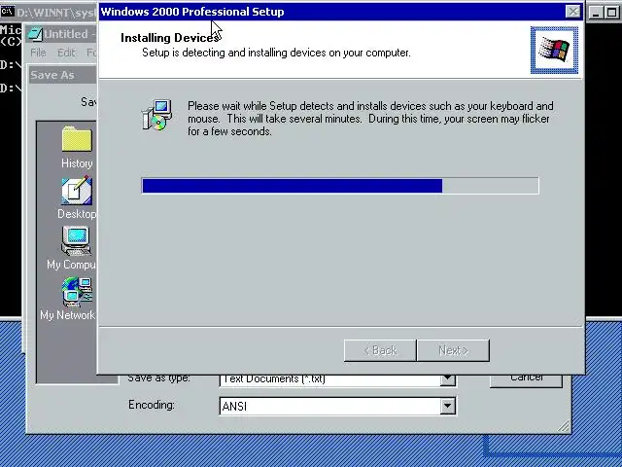Click the Encoding label in Save As dialog
622x467 pixels.
[x=152, y=405]
